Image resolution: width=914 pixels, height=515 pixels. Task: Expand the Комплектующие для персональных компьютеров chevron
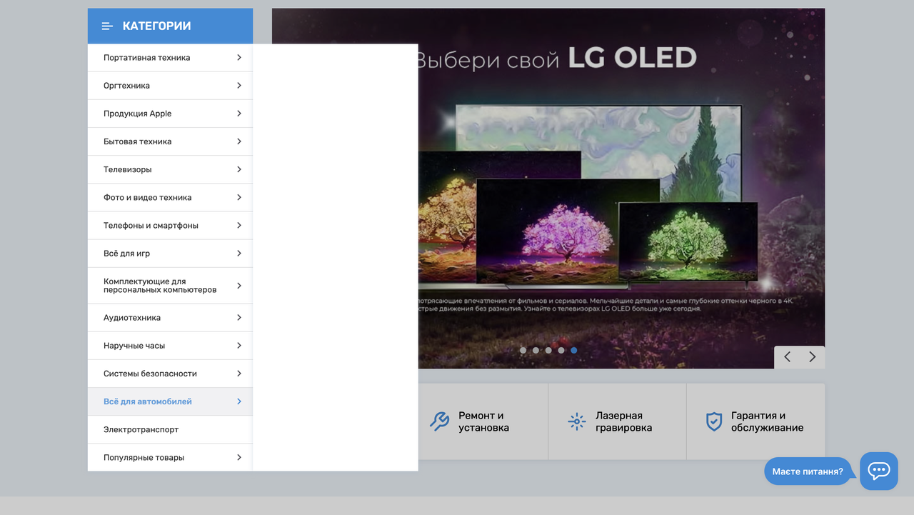pyautogui.click(x=239, y=286)
